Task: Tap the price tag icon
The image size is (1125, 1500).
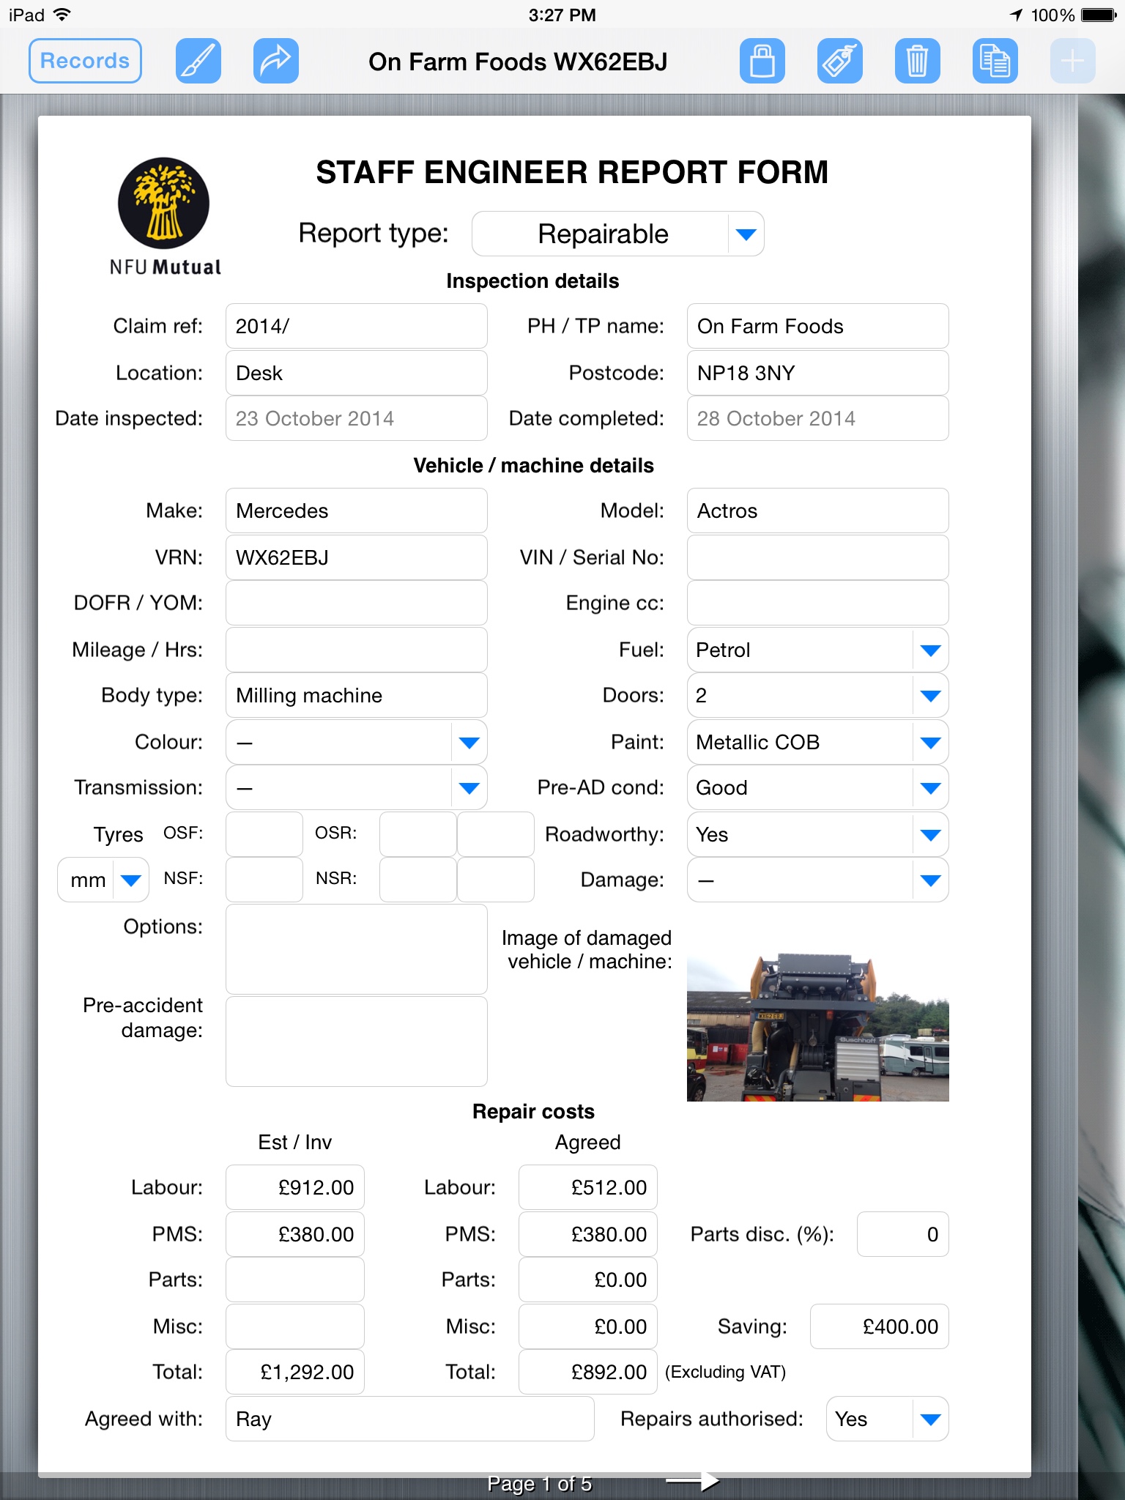Action: click(x=840, y=61)
